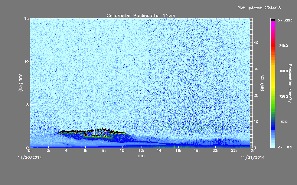Screen dimensions: 297x185
Task: Click the UTC axis label
Action: point(141,156)
